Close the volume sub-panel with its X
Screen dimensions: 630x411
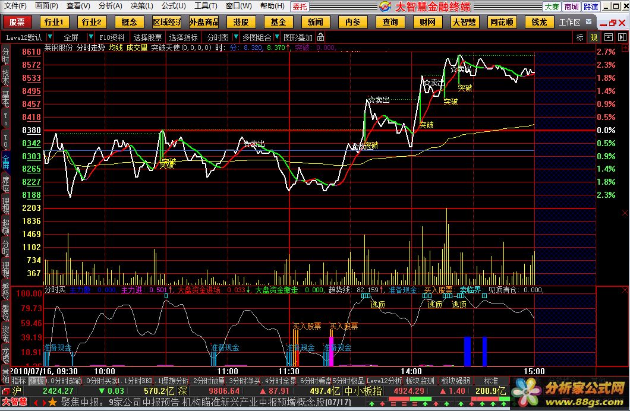[625, 213]
